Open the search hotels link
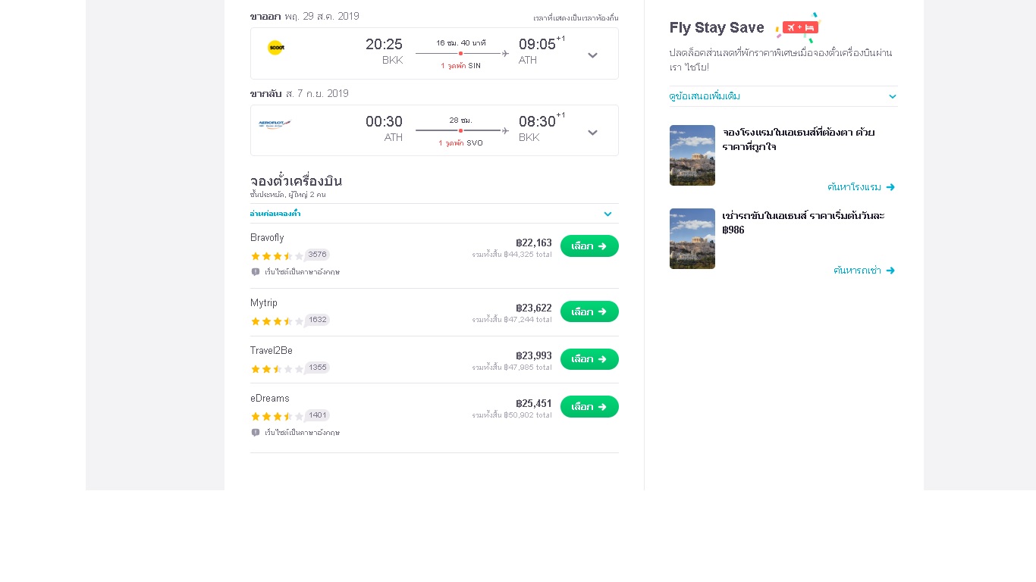Image resolution: width=1036 pixels, height=582 pixels. (861, 187)
